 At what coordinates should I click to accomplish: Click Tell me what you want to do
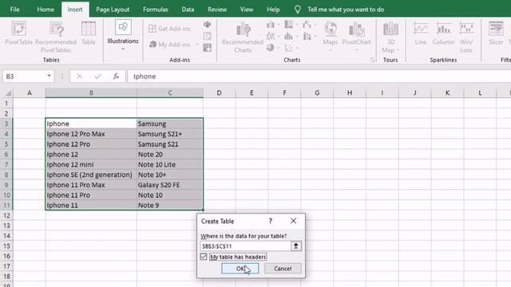coord(346,10)
